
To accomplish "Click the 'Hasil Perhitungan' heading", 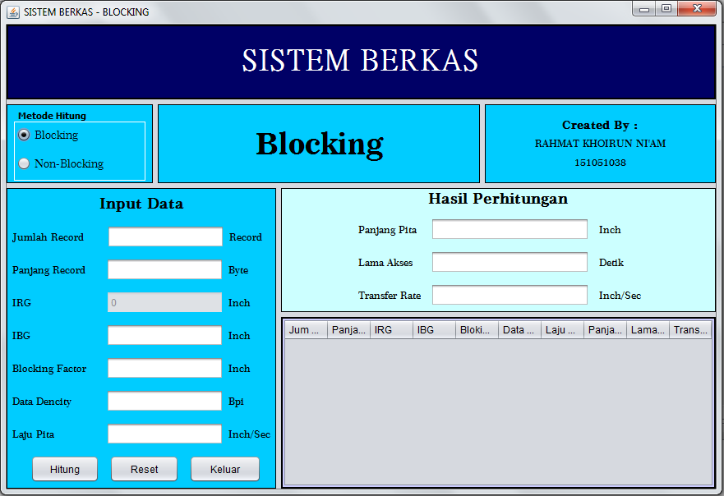I will pyautogui.click(x=498, y=199).
